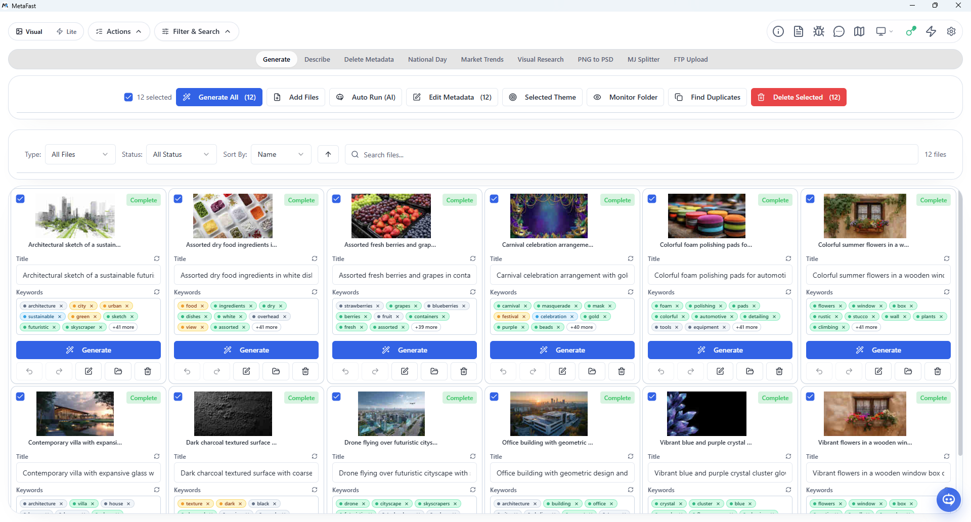Deselect the Colorful foam polishing pads checkbox
This screenshot has width=971, height=522.
[652, 199]
